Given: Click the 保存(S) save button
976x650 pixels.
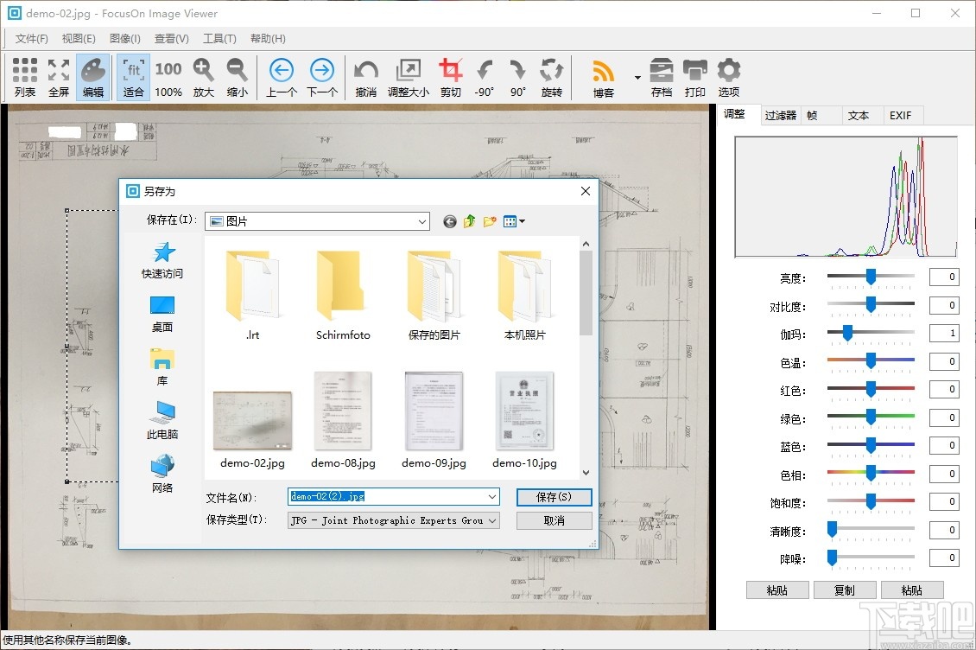Looking at the screenshot, I should [553, 497].
